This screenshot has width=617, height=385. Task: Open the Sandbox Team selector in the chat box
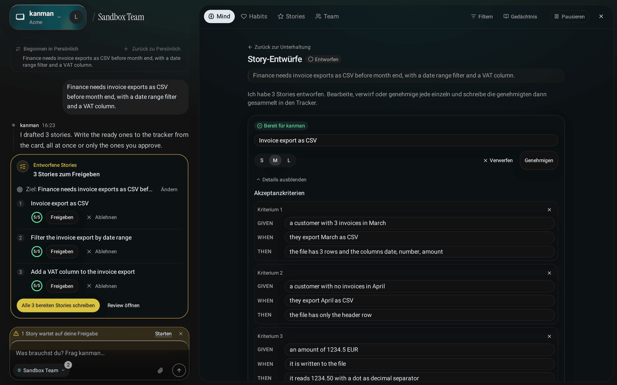tap(41, 370)
